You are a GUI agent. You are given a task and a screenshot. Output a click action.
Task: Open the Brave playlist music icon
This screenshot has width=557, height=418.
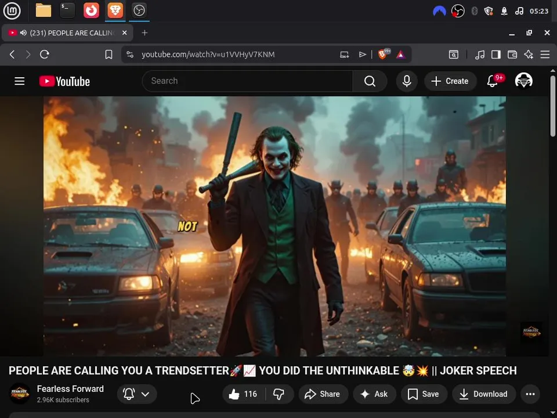point(480,55)
